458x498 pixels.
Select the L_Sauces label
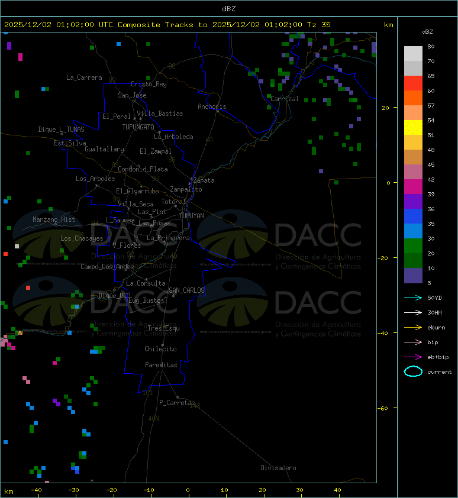(x=120, y=220)
